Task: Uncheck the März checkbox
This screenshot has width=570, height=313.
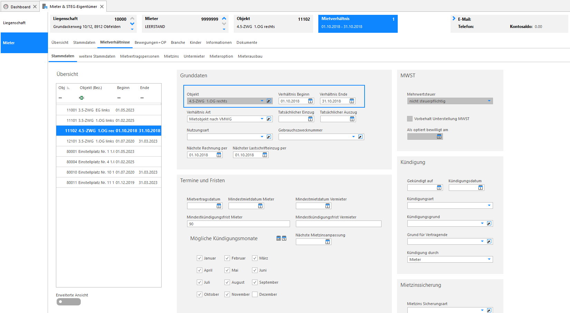Action: coord(255,258)
